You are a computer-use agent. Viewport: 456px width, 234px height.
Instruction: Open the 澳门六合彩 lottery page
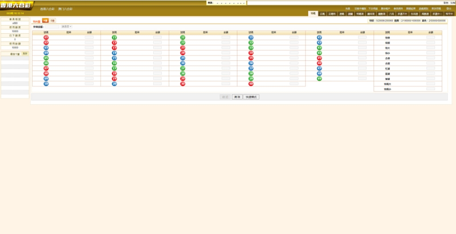(x=65, y=9)
